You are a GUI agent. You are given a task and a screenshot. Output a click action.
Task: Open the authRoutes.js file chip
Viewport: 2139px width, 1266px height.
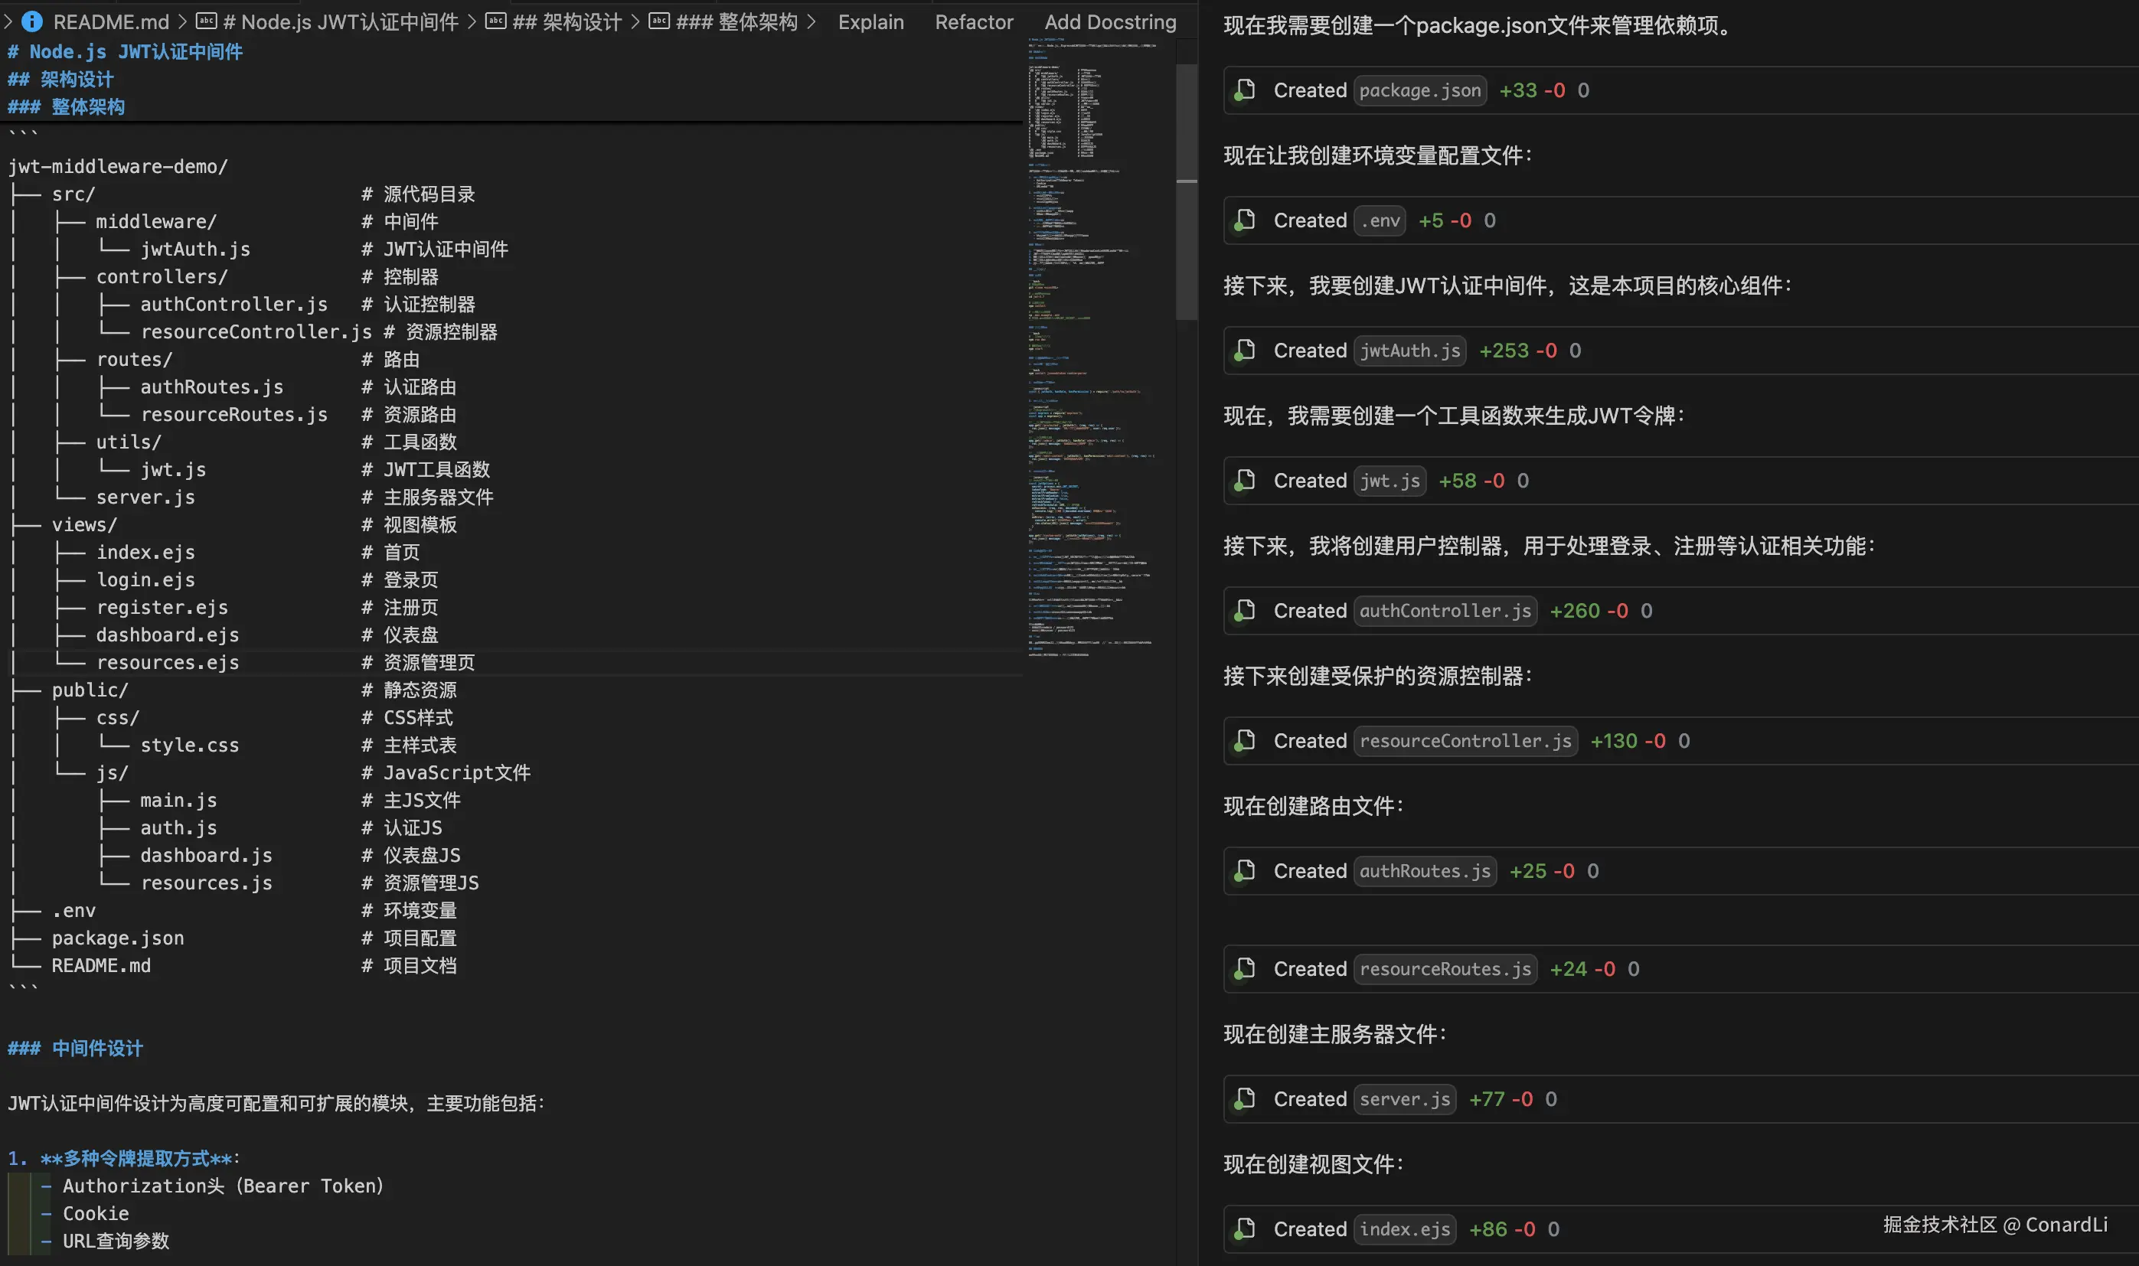(1424, 871)
